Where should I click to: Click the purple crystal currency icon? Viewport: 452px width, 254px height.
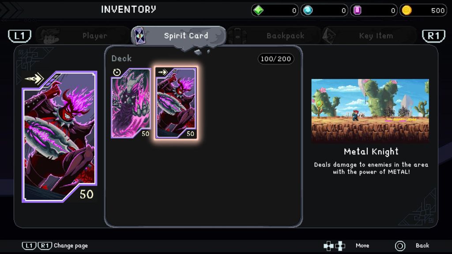click(358, 11)
